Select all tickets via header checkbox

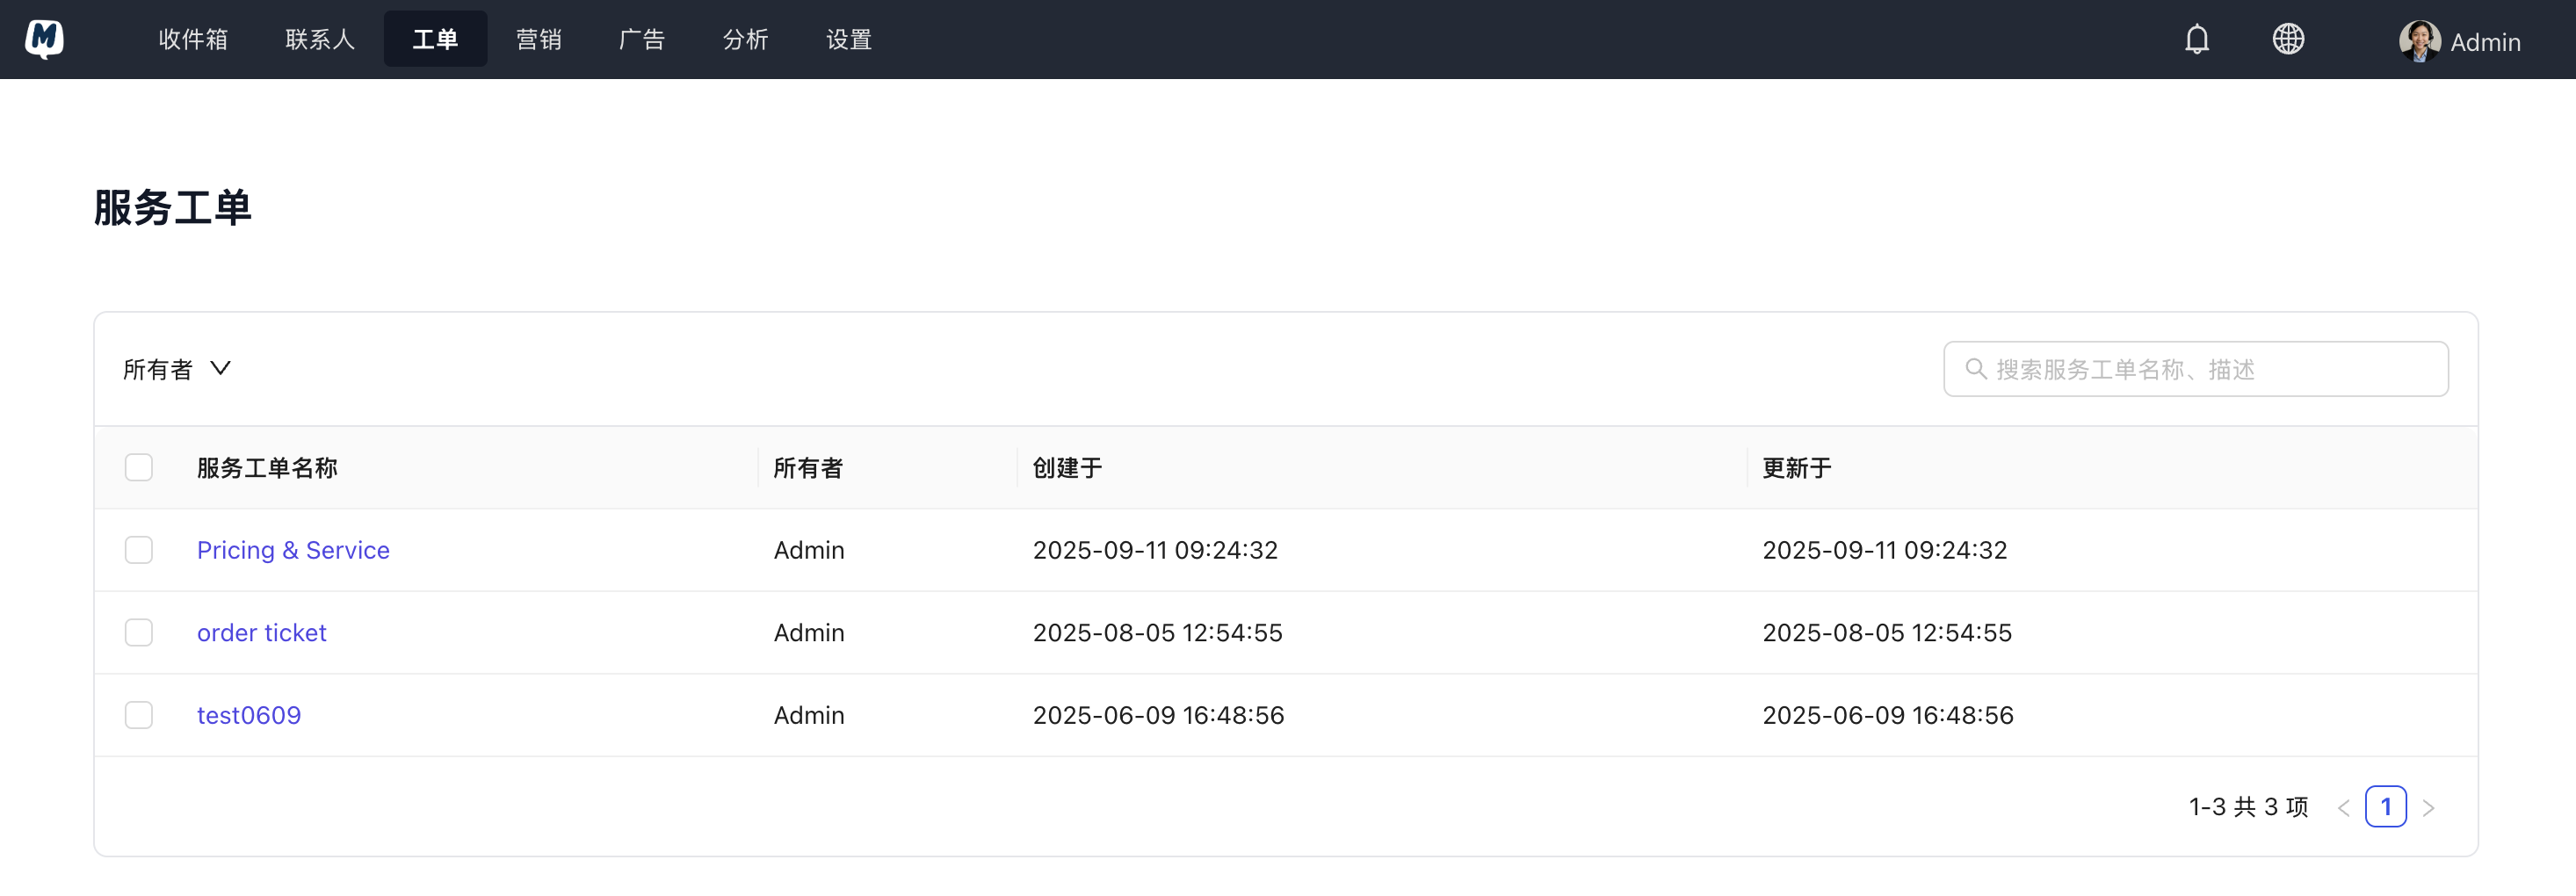[139, 467]
